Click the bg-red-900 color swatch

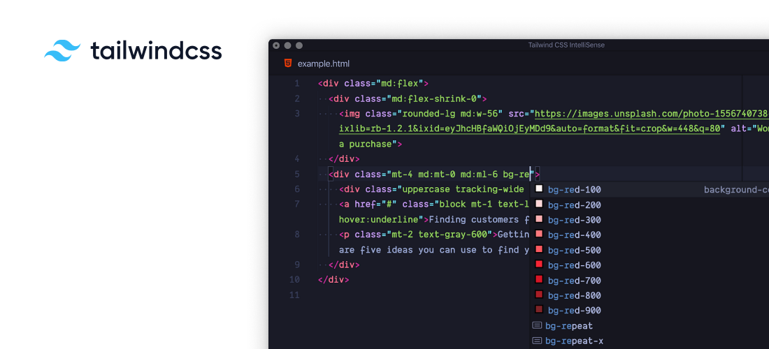pyautogui.click(x=539, y=309)
